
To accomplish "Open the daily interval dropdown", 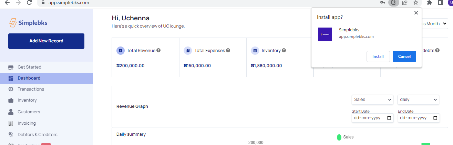I will 418,100.
